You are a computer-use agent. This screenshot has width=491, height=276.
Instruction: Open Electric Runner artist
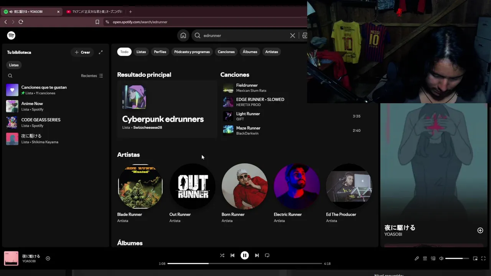(x=297, y=193)
